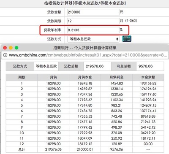Click the 贷款年利率 input field with 8.3133
The image size is (169, 154).
tap(93, 30)
